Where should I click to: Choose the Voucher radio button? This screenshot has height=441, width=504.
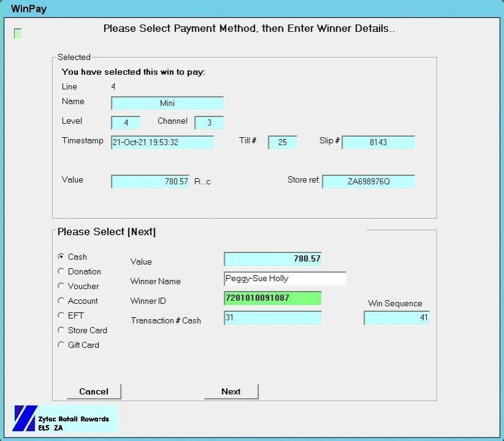pyautogui.click(x=61, y=286)
